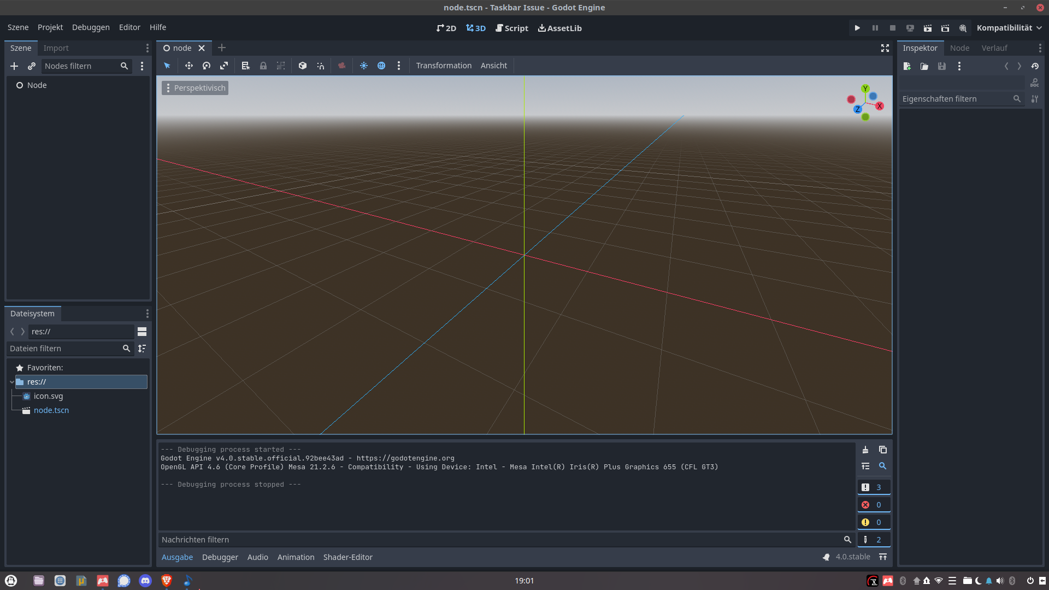Switch to the Import tab
This screenshot has width=1049, height=590.
coord(56,48)
